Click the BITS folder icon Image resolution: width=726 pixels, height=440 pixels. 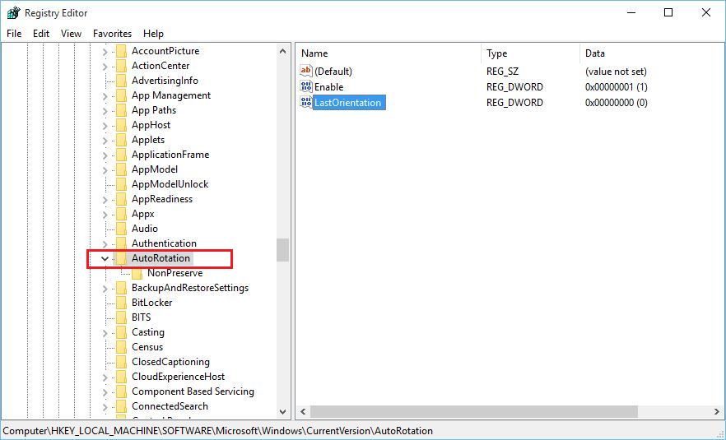click(121, 317)
